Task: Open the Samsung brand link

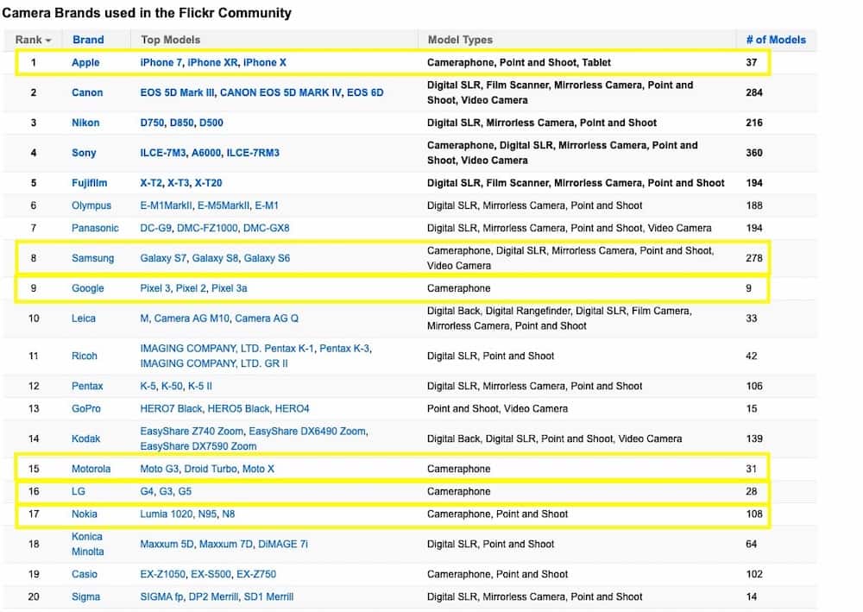Action: point(92,258)
